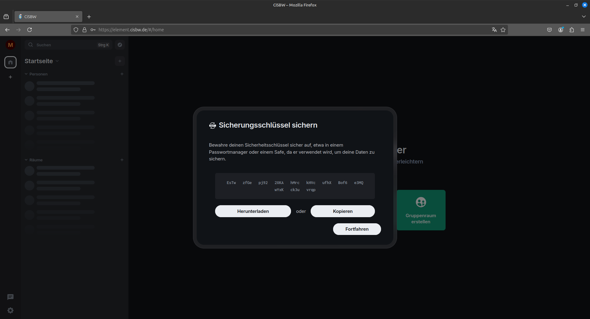The image size is (590, 319).
Task: Click the Firefox translate page icon
Action: (x=494, y=30)
